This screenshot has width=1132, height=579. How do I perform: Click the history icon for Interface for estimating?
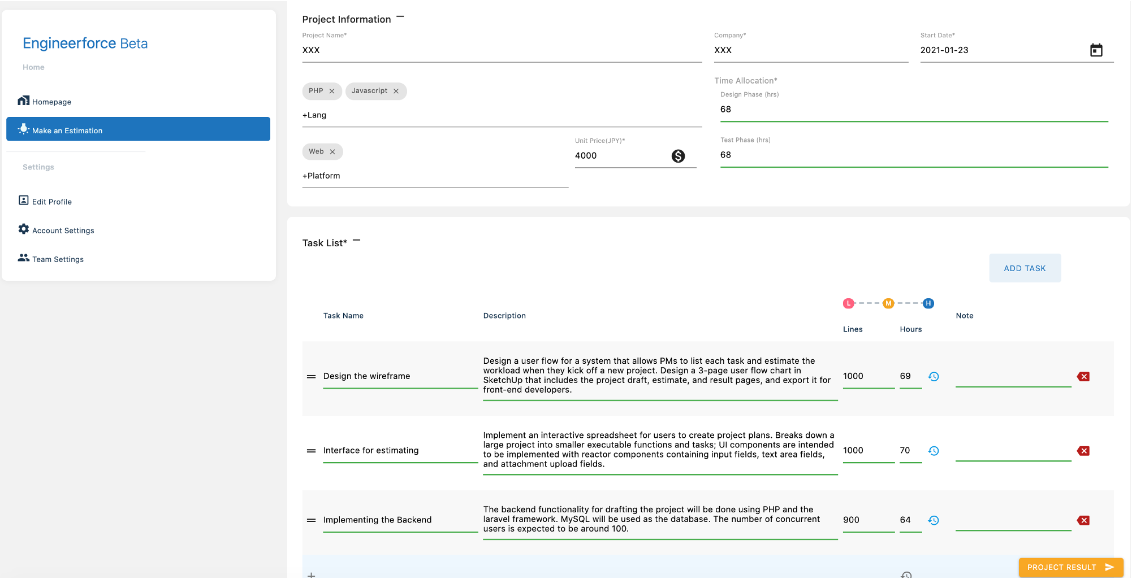coord(934,451)
